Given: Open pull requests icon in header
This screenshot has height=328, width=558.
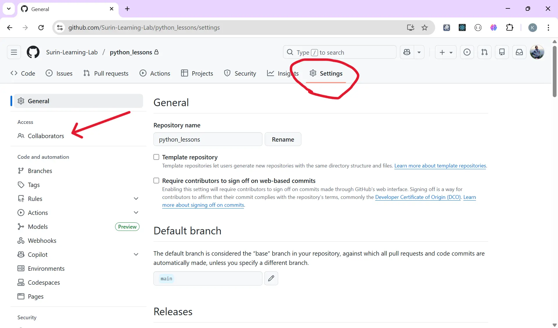Looking at the screenshot, I should pyautogui.click(x=484, y=52).
